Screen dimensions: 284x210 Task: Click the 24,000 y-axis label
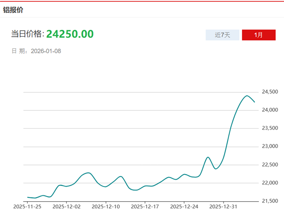click(x=270, y=110)
